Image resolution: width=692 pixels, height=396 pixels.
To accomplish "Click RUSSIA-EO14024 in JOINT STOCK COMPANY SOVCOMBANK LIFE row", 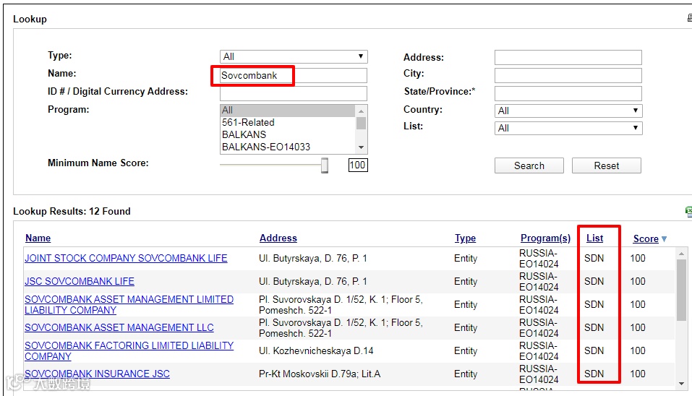I will pos(539,259).
